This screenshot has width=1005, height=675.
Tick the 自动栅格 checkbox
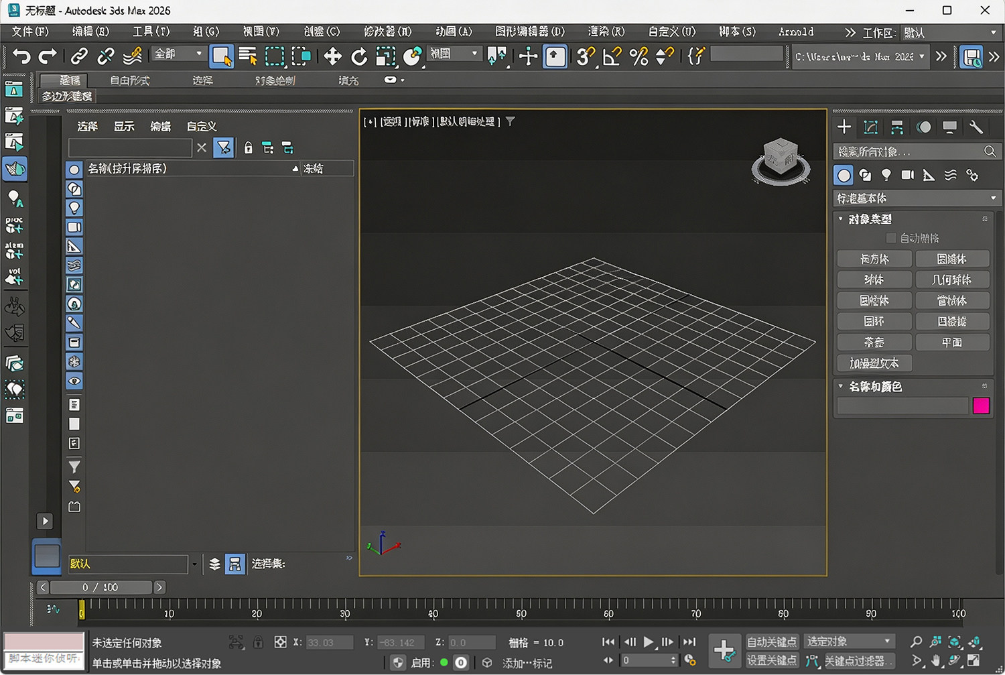click(x=890, y=238)
